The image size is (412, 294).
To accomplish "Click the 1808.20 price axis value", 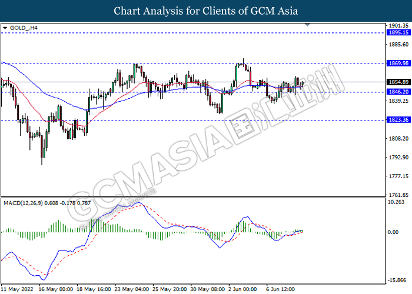I will 398,138.
